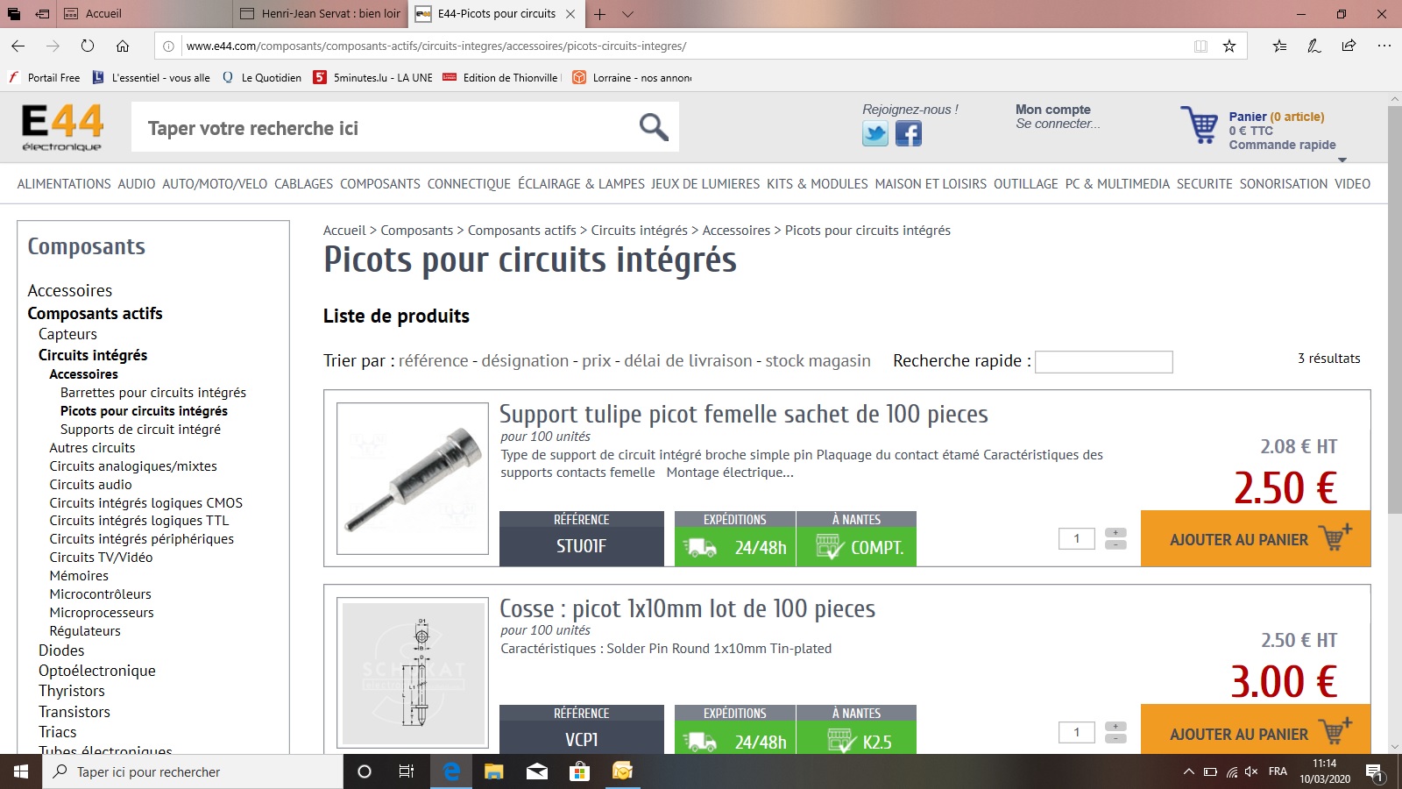
Task: Sort products by prix
Action: (596, 361)
